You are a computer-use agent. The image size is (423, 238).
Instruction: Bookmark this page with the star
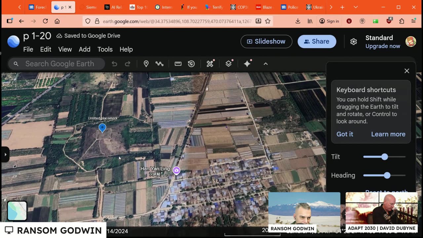268,21
